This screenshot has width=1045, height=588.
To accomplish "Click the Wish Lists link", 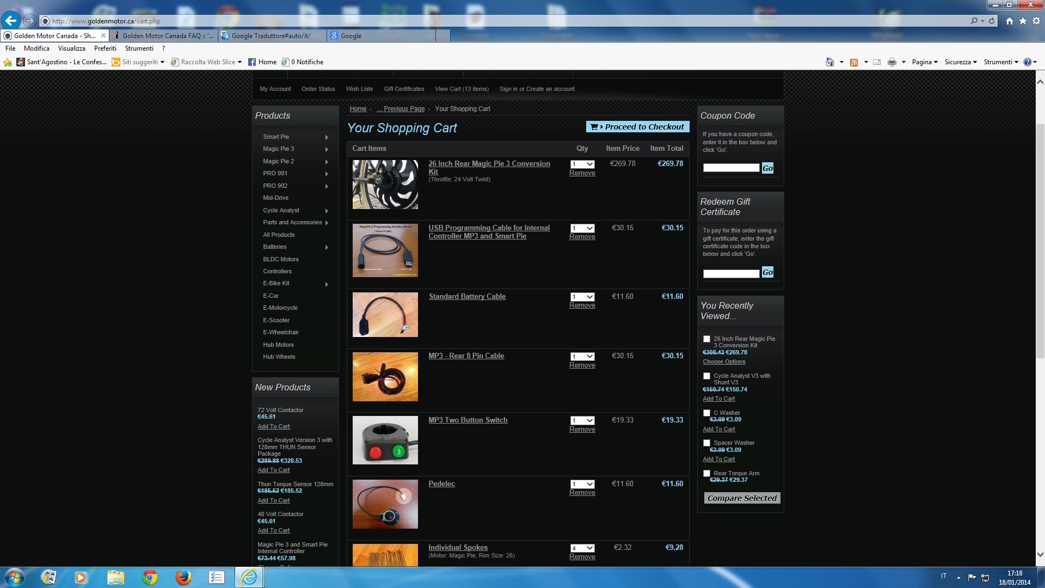I will (359, 89).
